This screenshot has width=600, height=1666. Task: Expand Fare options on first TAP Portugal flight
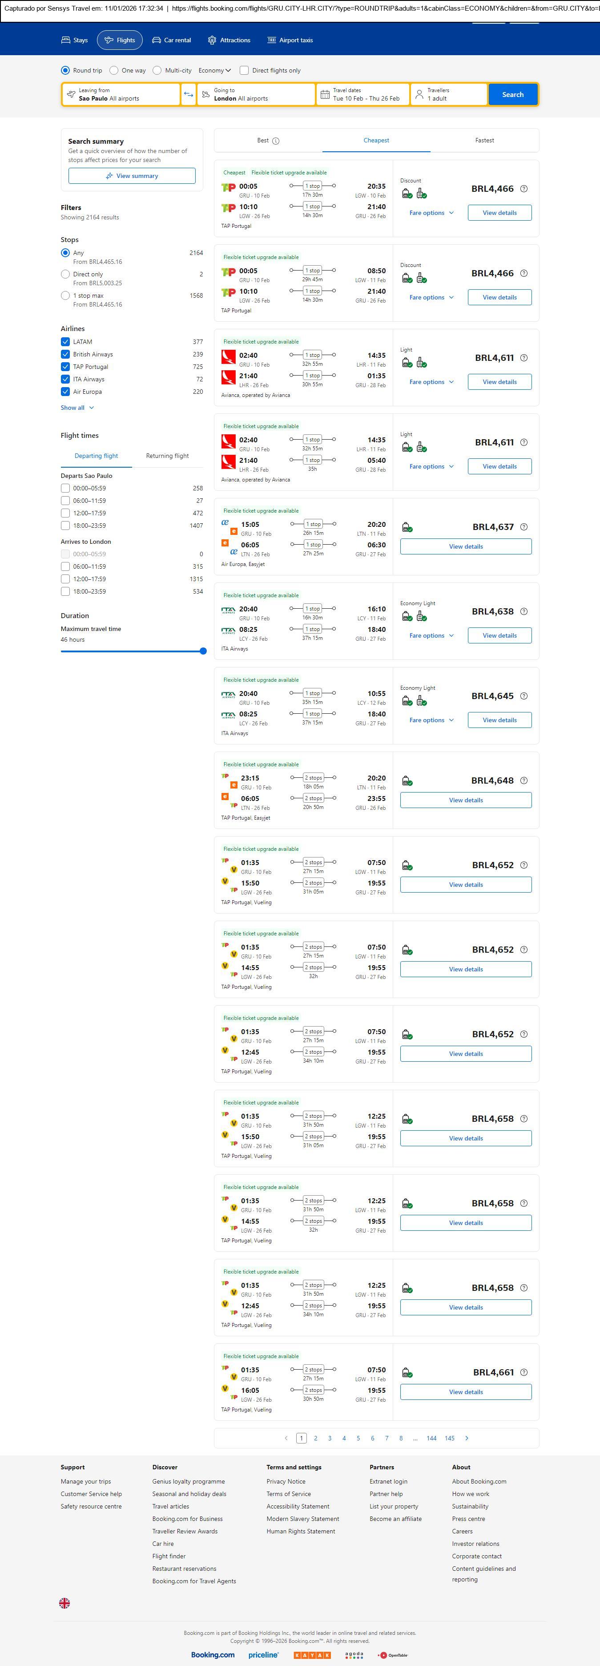(431, 213)
